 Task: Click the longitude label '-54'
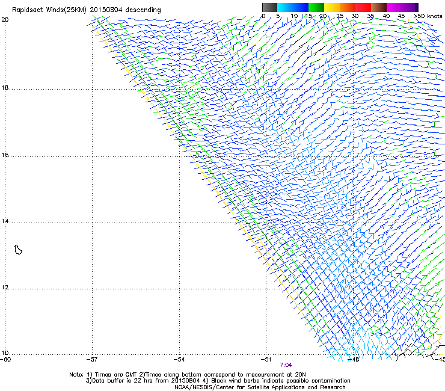179,360
